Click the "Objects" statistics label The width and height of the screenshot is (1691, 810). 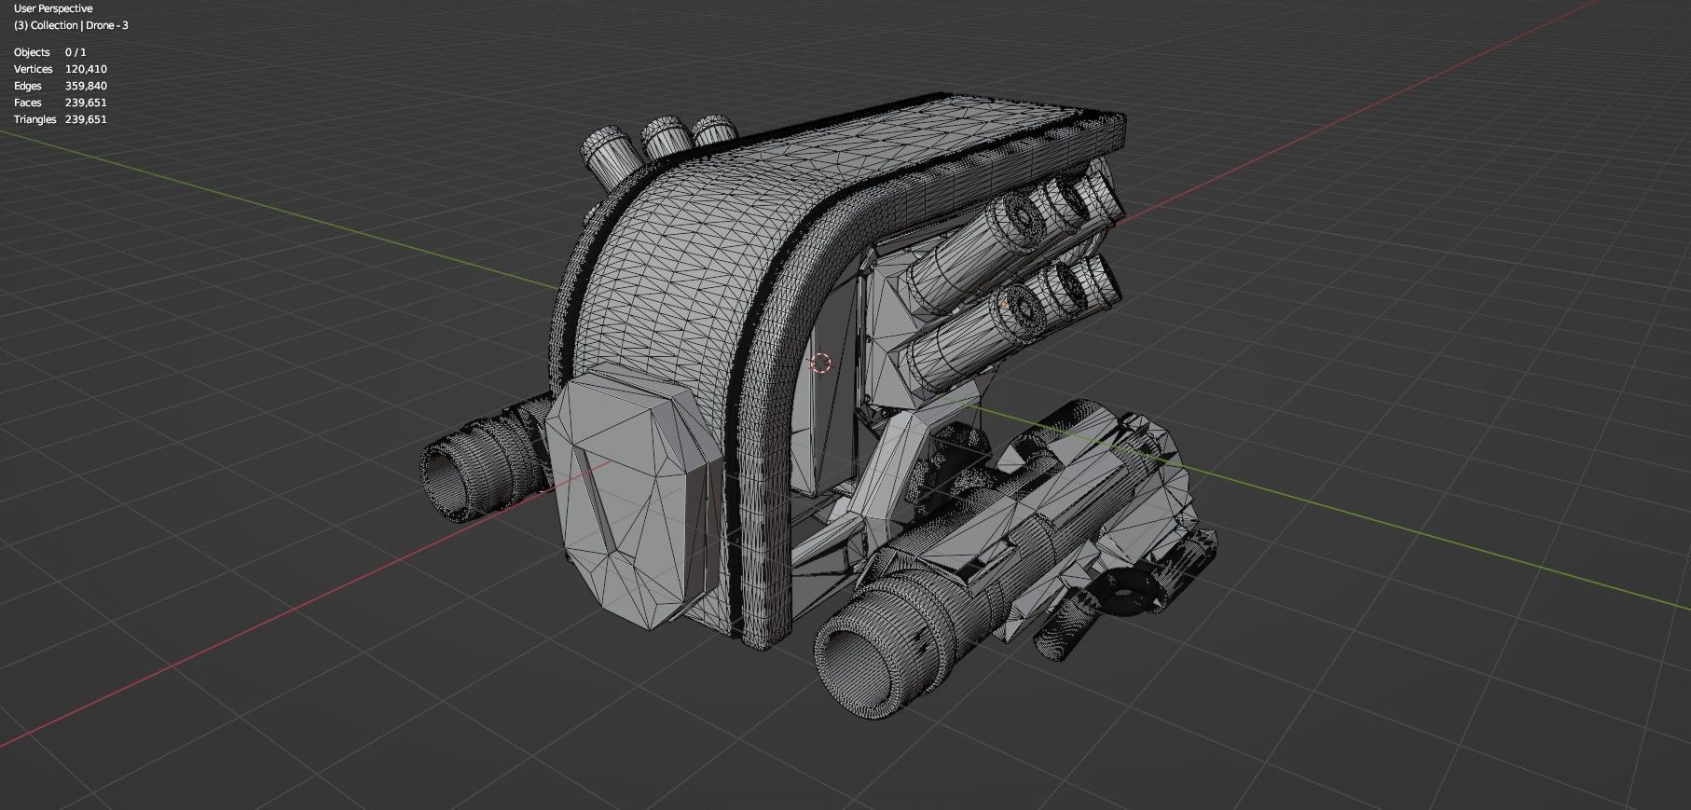pyautogui.click(x=32, y=52)
